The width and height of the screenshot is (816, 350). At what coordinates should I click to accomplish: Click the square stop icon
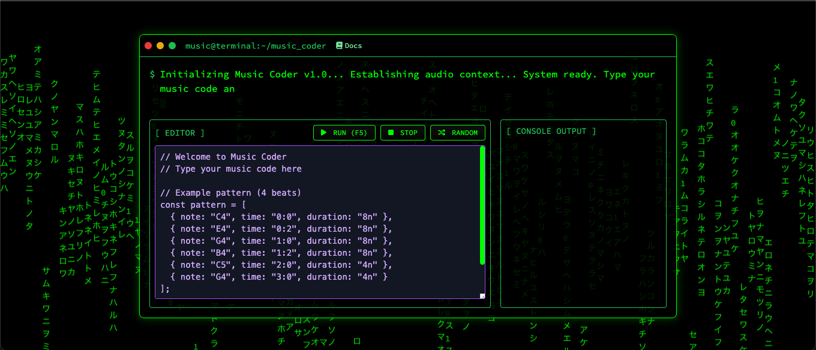click(391, 133)
